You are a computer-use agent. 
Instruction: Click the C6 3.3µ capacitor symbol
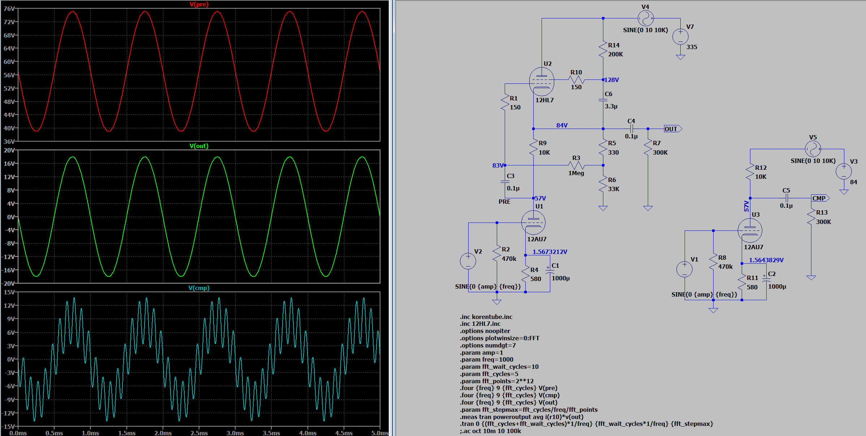(x=603, y=100)
